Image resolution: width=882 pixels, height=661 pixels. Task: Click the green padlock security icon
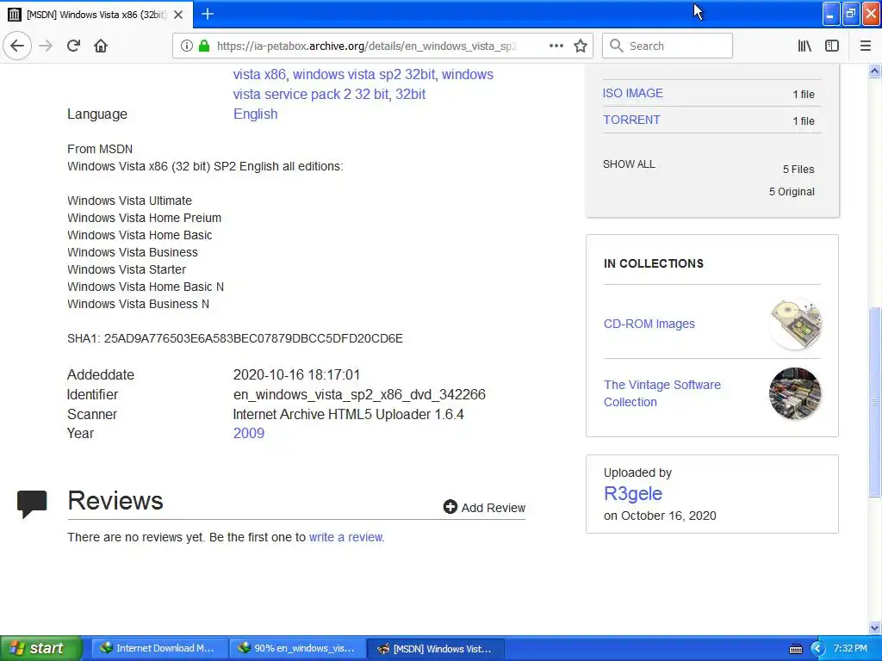click(204, 46)
